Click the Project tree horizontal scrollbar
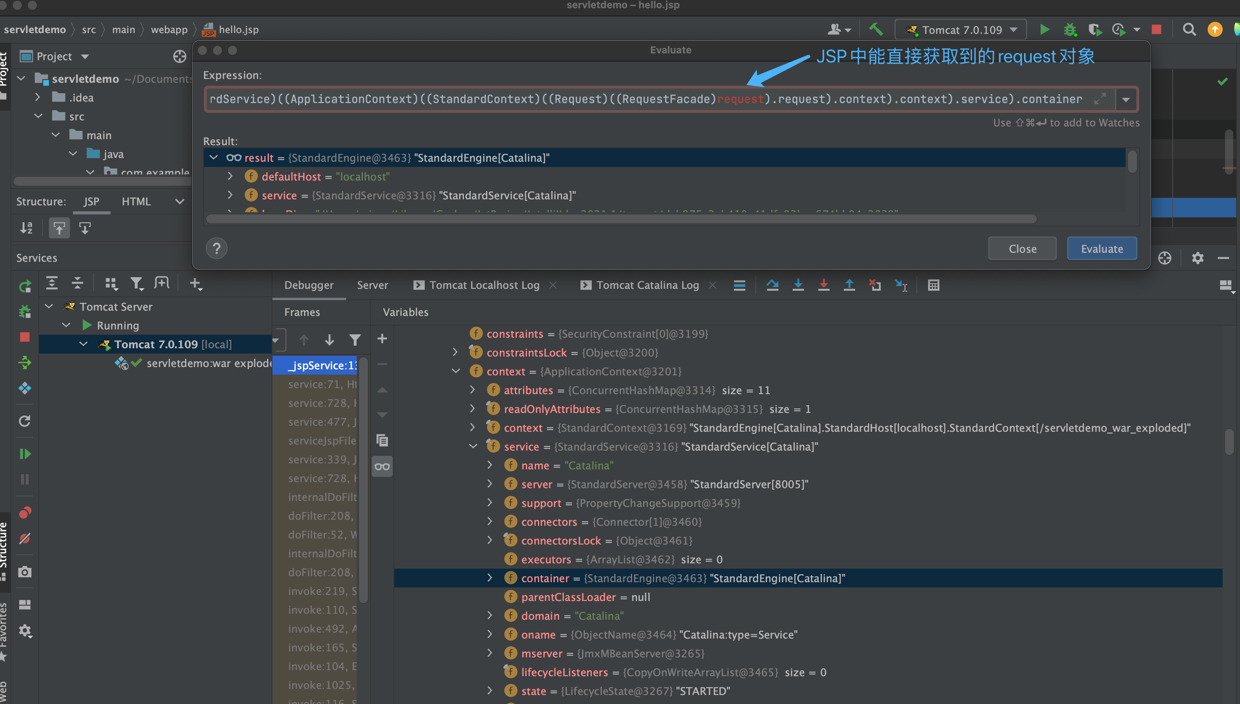 point(103,181)
